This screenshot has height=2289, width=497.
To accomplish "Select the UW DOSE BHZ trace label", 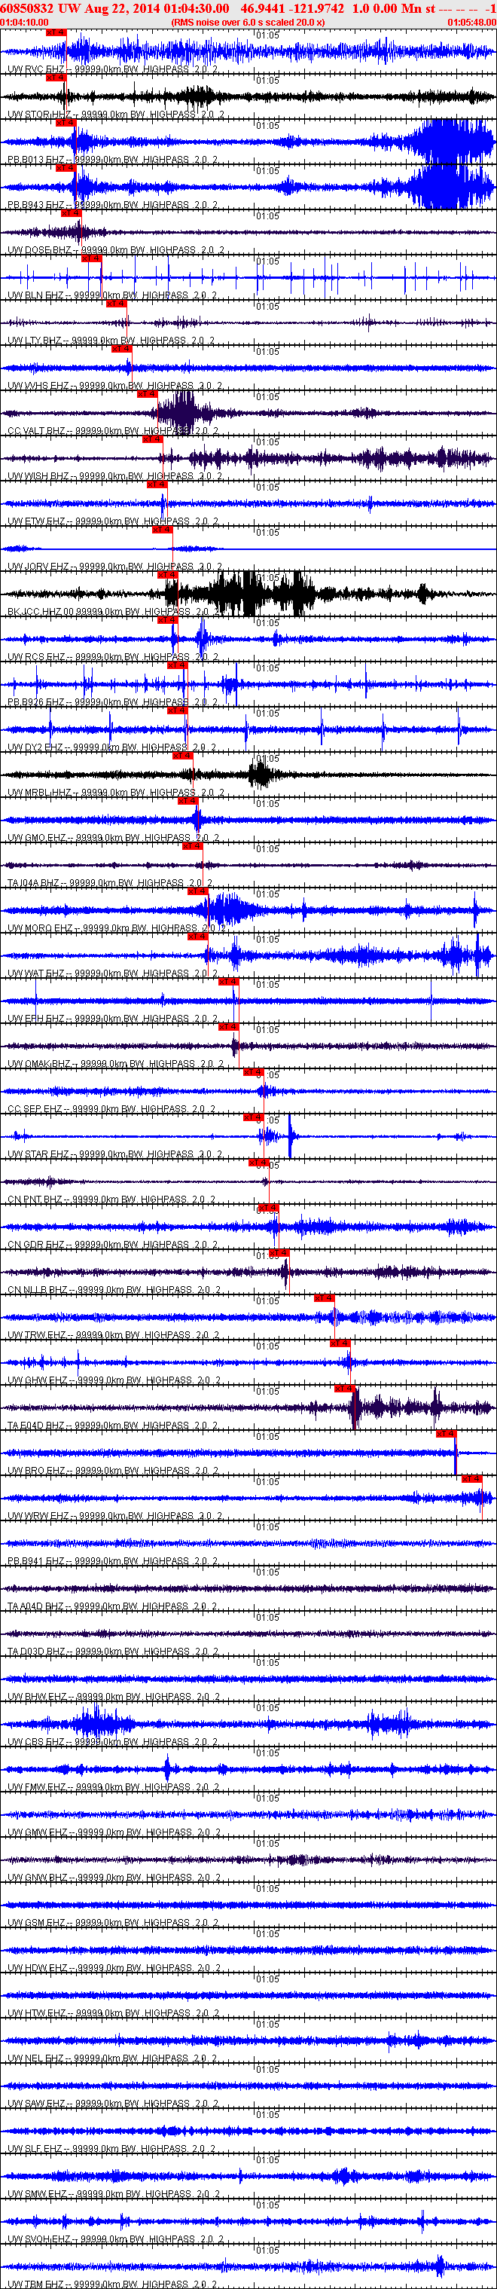I will point(115,251).
